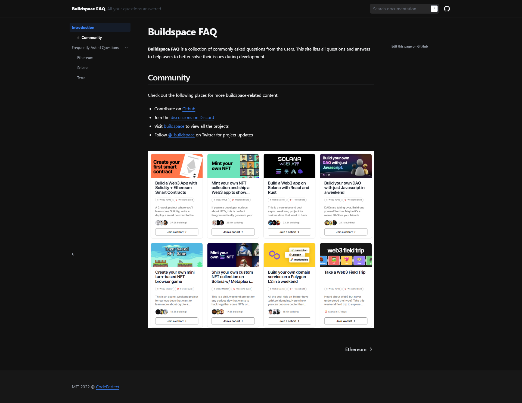Viewport: 522px width, 403px height.
Task: Collapse the FAQ chevron in the sidebar
Action: pyautogui.click(x=126, y=48)
